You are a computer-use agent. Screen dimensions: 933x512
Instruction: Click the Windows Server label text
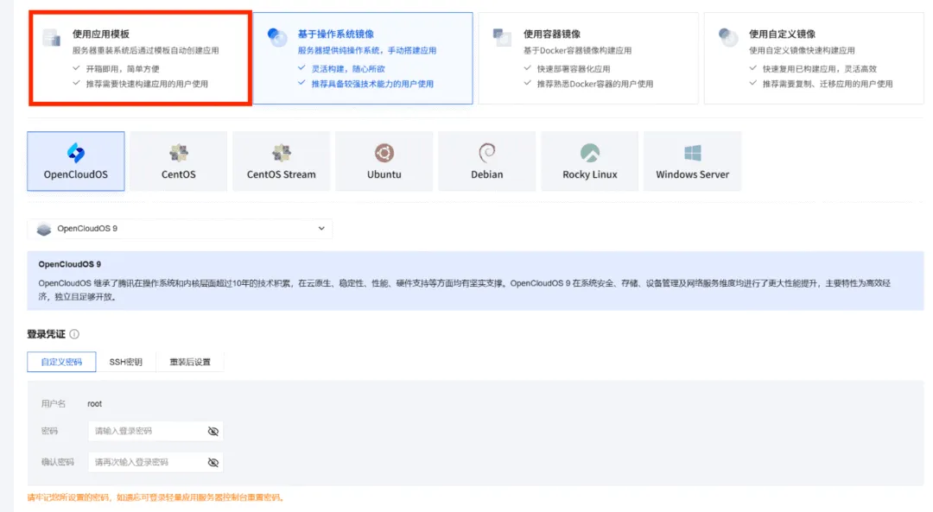pyautogui.click(x=693, y=174)
